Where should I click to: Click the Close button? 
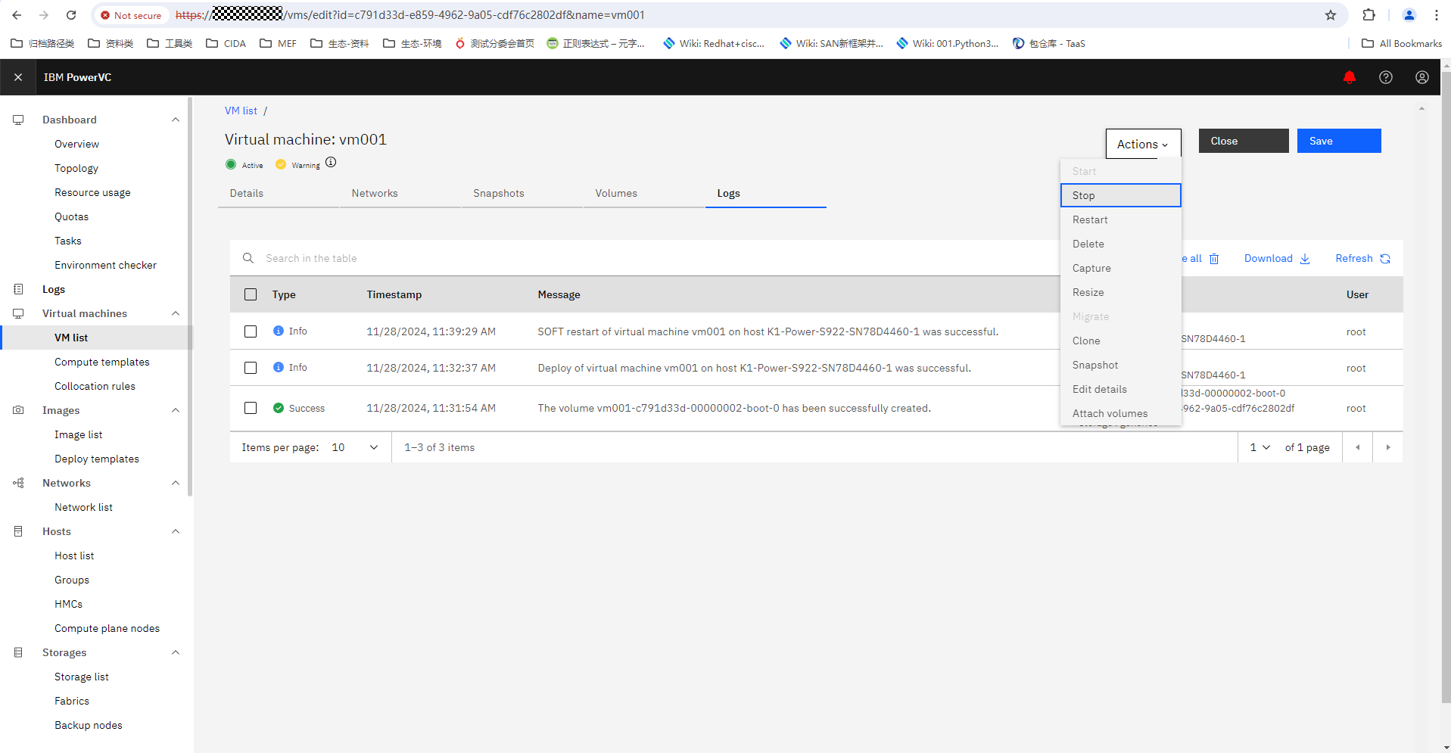point(1244,141)
